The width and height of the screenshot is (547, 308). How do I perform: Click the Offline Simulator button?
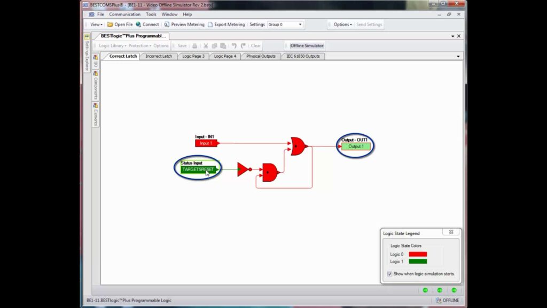coord(307,46)
